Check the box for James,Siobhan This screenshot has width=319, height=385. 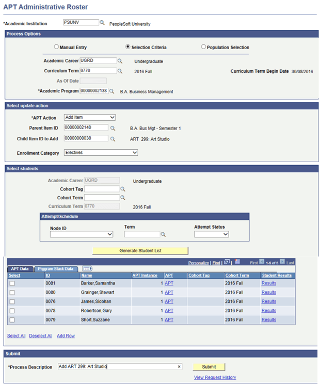(12, 301)
